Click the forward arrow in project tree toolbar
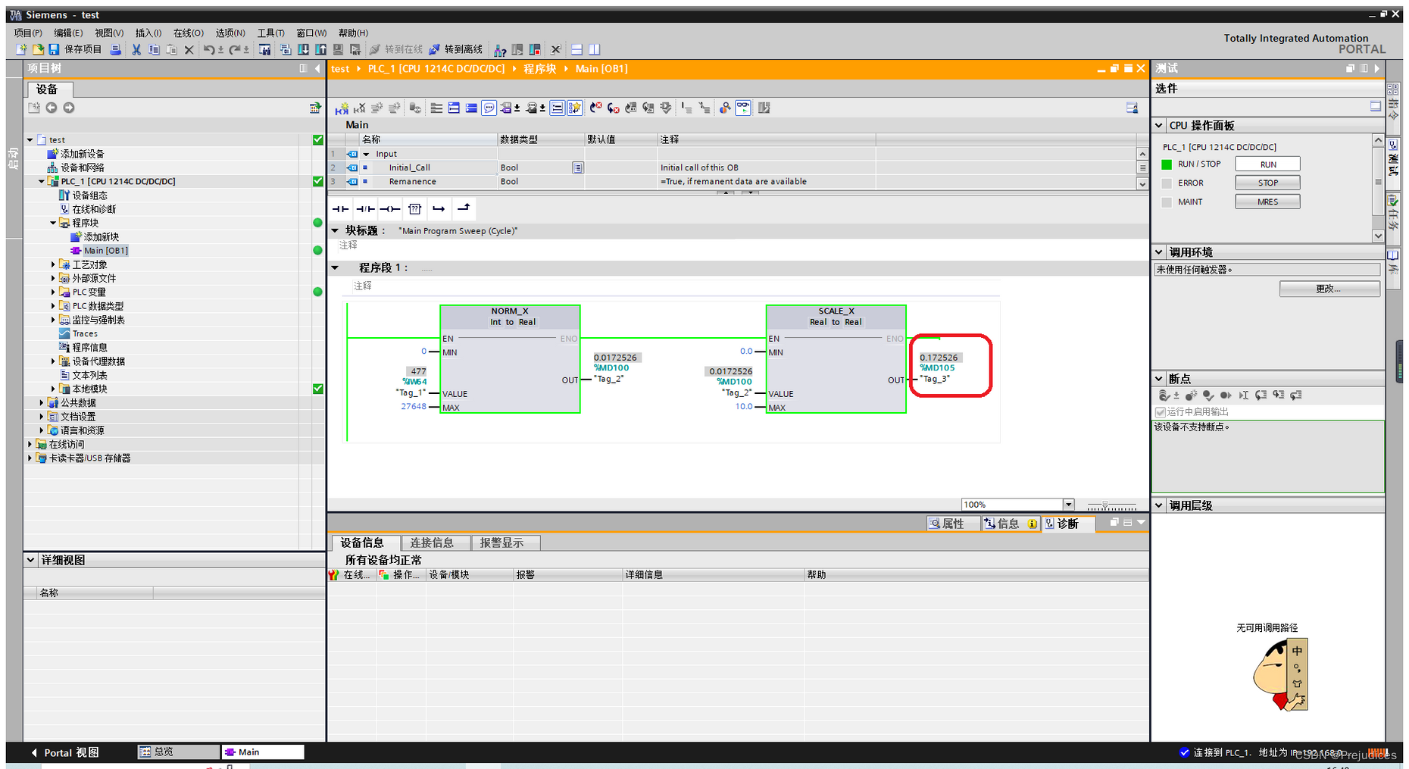The height and width of the screenshot is (769, 1409). pos(69,108)
